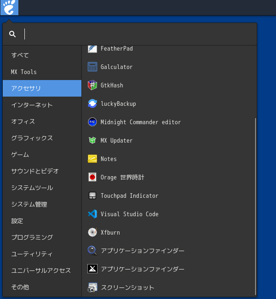Click the Galculator text label

116,67
